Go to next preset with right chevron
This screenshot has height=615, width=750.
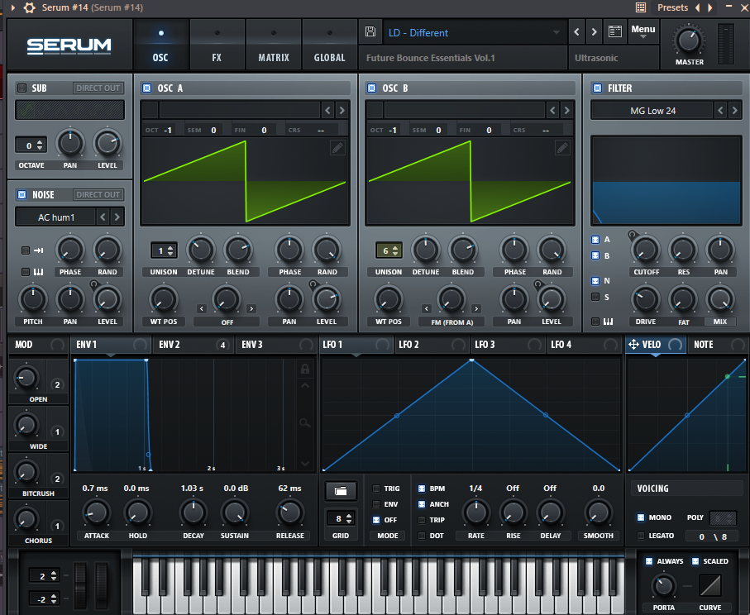coord(594,32)
